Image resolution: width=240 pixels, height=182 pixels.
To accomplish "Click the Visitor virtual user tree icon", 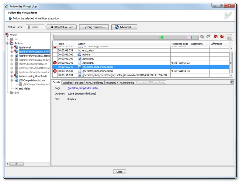I will tap(7, 35).
